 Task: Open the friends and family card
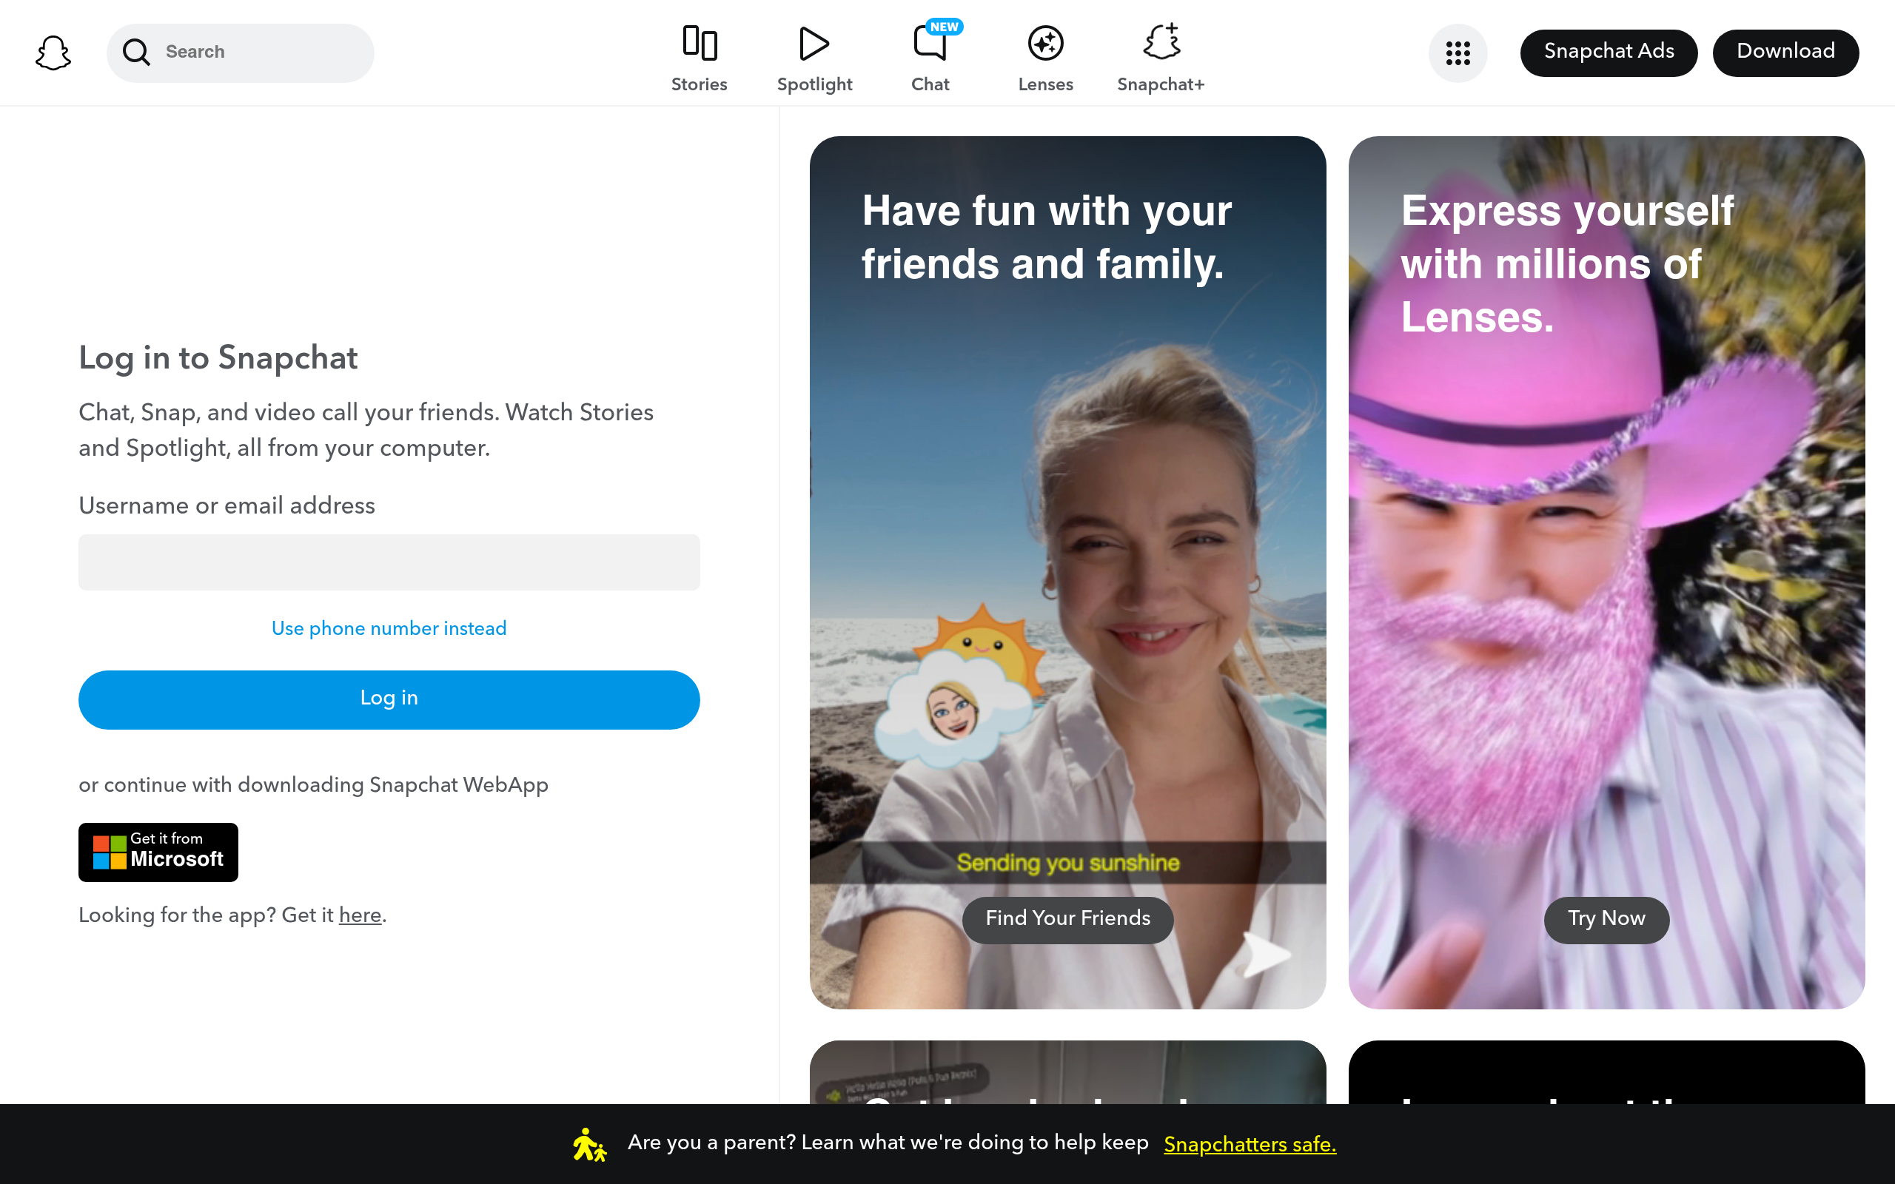tap(1067, 573)
